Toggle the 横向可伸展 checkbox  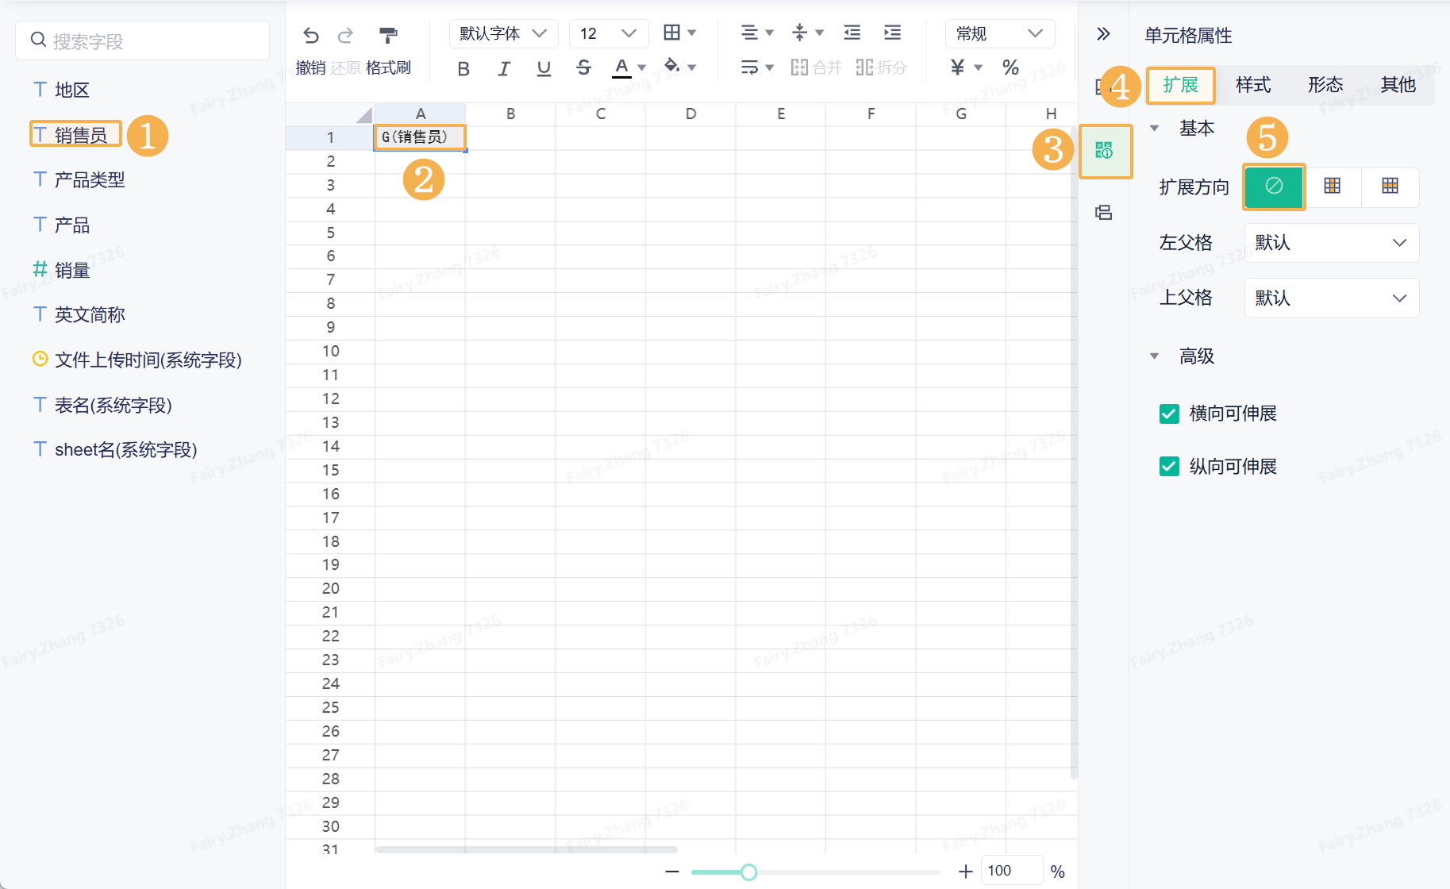[1169, 414]
